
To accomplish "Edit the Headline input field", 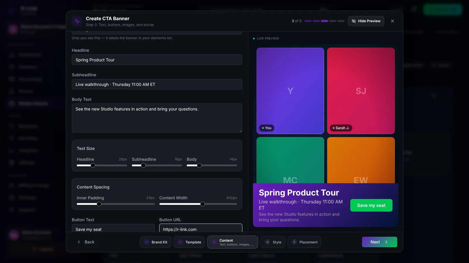I will (x=157, y=60).
